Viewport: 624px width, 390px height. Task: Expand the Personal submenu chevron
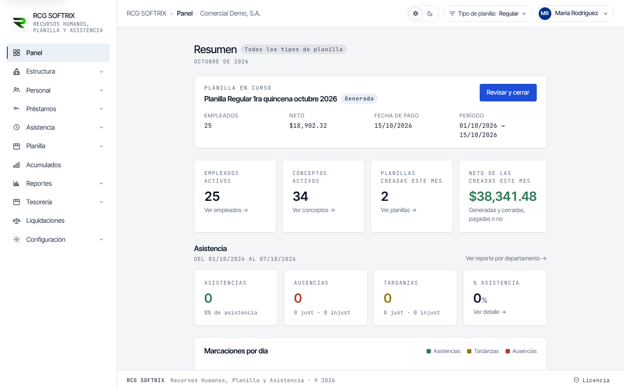tap(101, 90)
